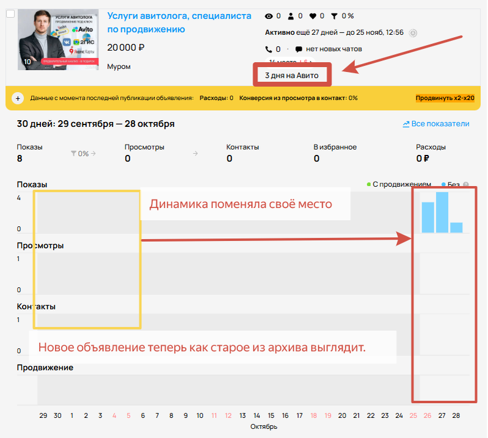Viewport: 488px width, 438px height.
Task: Open the listing photo thumbnail
Action: [58, 40]
